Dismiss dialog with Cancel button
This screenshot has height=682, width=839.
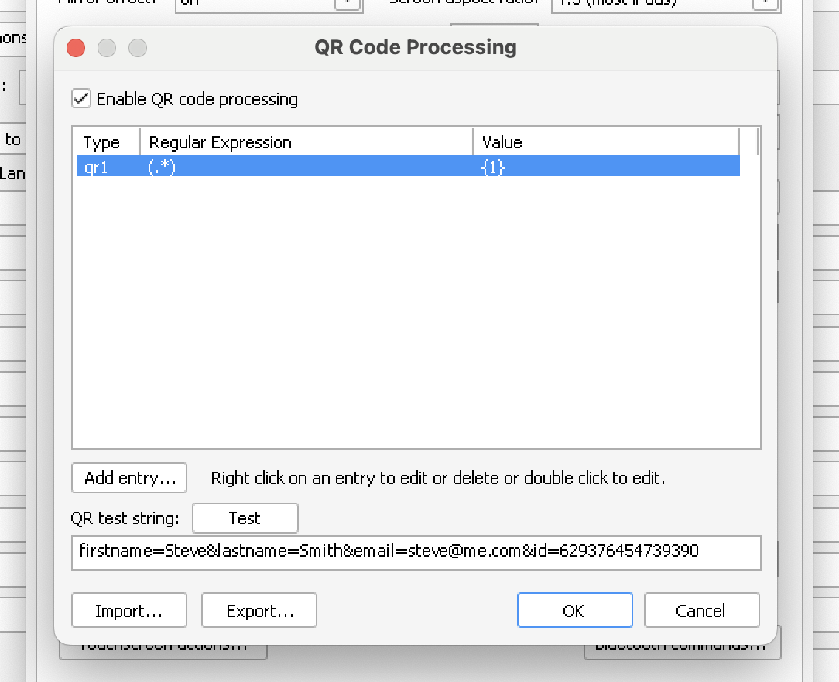[x=701, y=611]
